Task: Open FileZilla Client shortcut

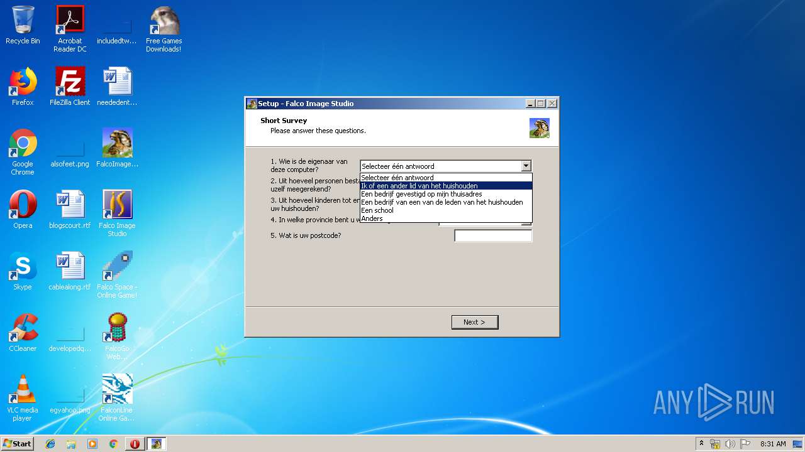Action: tap(70, 87)
